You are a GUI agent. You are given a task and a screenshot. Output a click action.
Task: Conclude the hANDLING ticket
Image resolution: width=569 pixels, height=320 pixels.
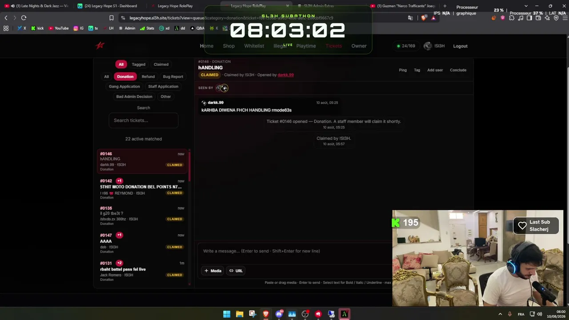pos(458,70)
